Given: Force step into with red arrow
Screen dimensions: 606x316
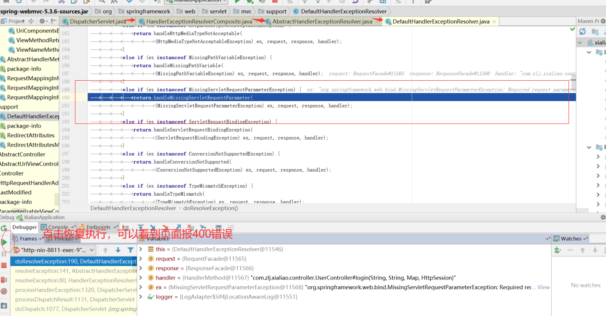Looking at the screenshot, I should click(x=166, y=227).
